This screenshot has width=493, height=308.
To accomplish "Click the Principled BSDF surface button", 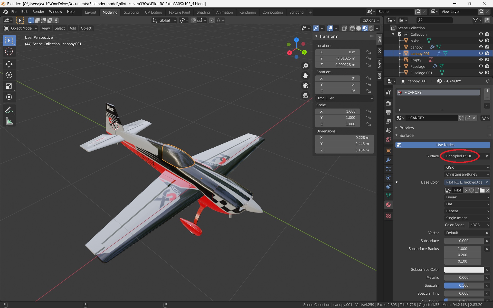I will click(x=459, y=156).
